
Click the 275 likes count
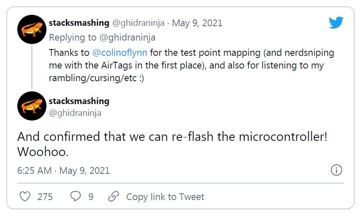click(45, 197)
